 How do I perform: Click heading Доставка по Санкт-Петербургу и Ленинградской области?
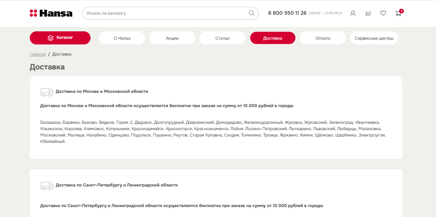116,185
